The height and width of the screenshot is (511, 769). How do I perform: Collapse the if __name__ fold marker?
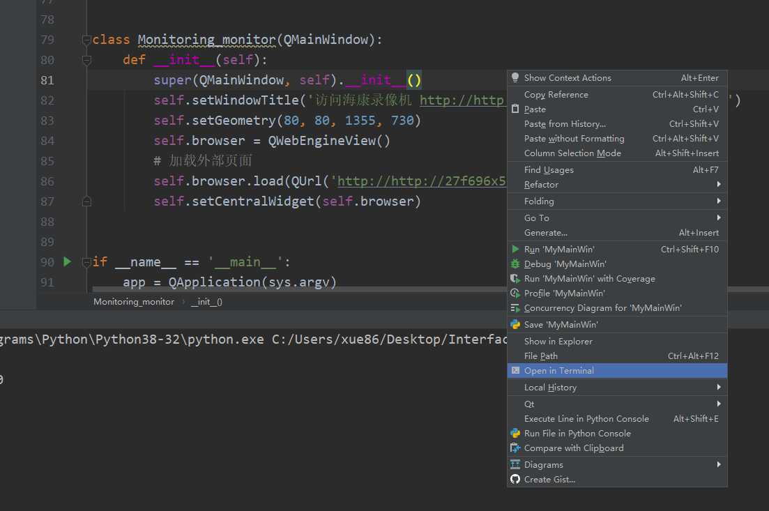87,262
